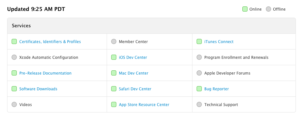Open Certificates, Identifiers & Profiles link
The width and height of the screenshot is (302, 116).
[x=50, y=42]
